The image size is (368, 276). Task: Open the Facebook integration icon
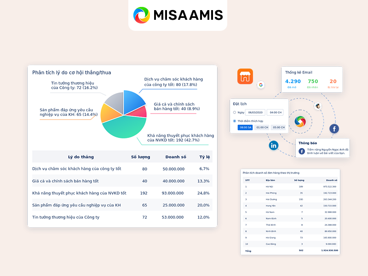point(334,128)
